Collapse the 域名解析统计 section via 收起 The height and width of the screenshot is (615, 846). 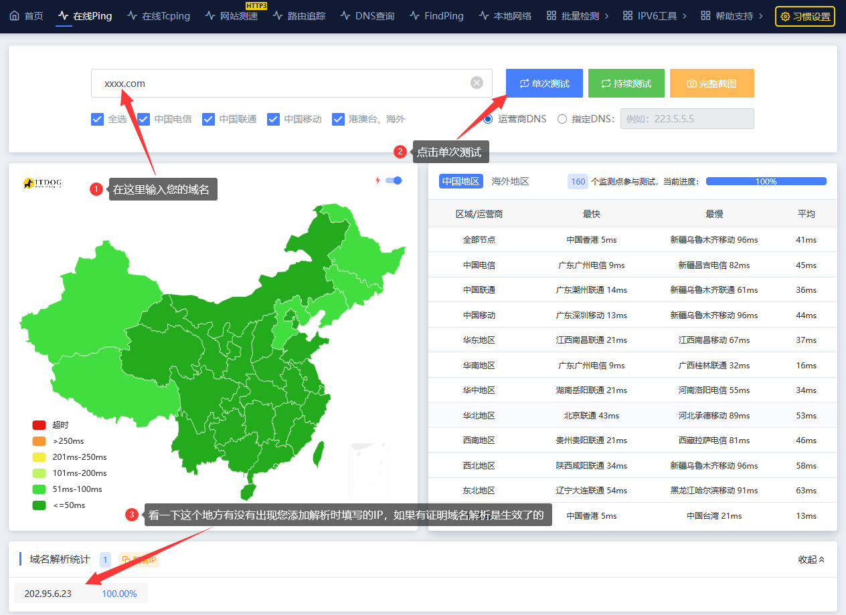click(811, 560)
